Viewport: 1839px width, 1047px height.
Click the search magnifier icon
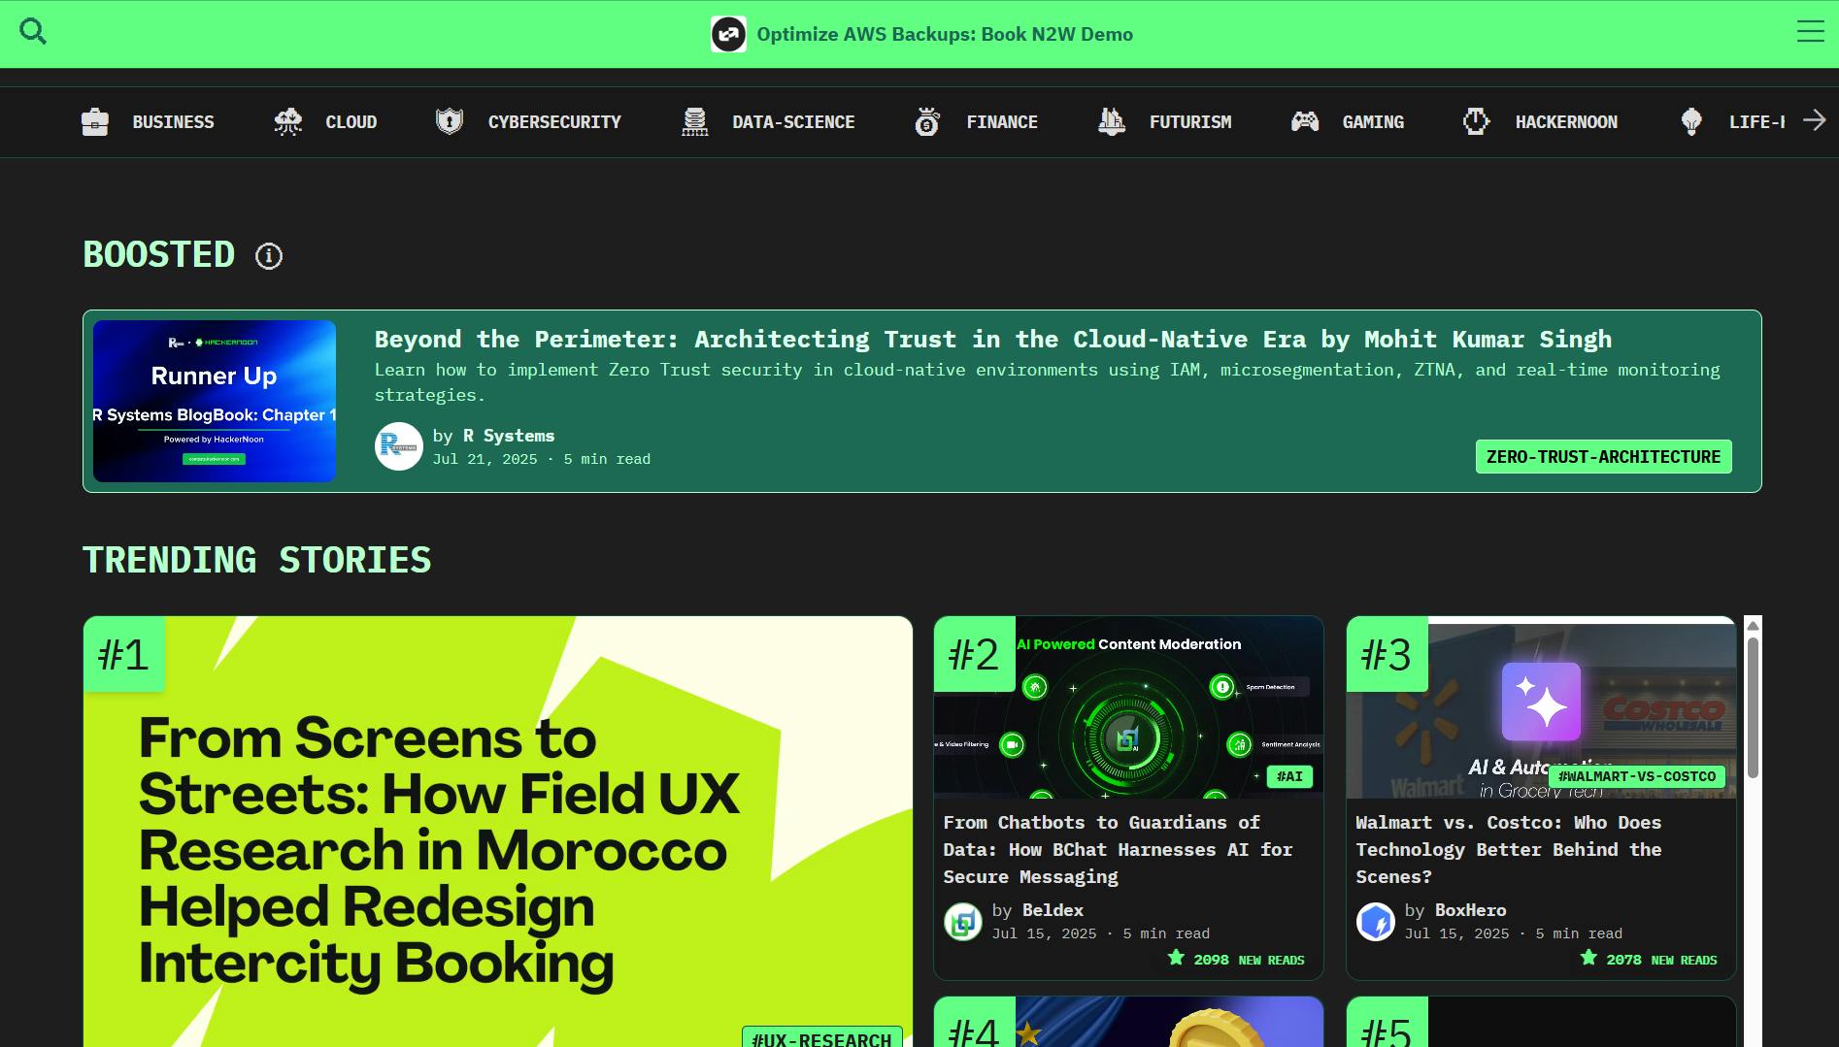pos(33,30)
